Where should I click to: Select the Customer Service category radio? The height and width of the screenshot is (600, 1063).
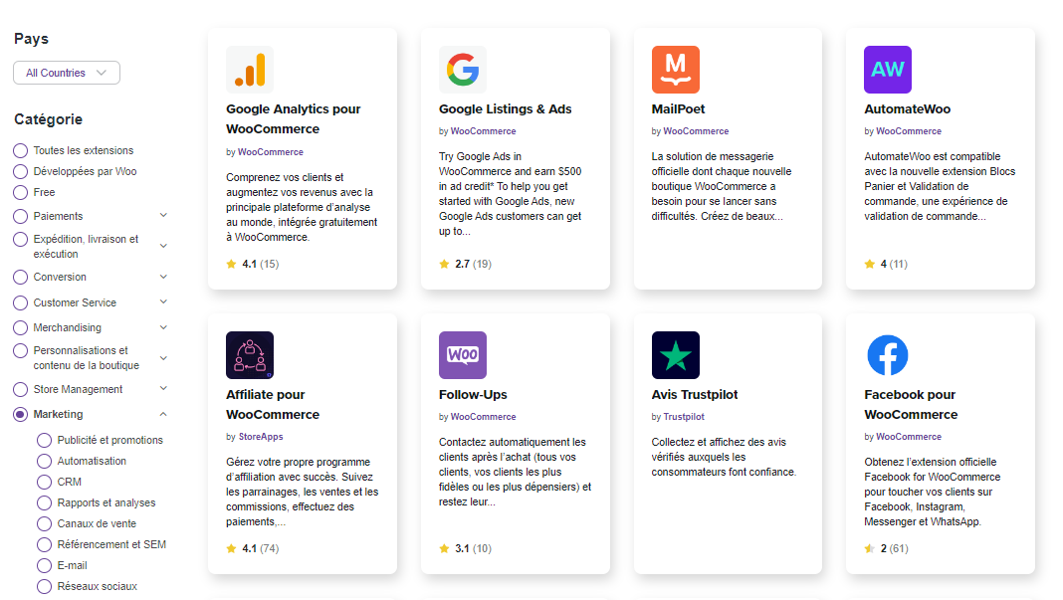20,302
